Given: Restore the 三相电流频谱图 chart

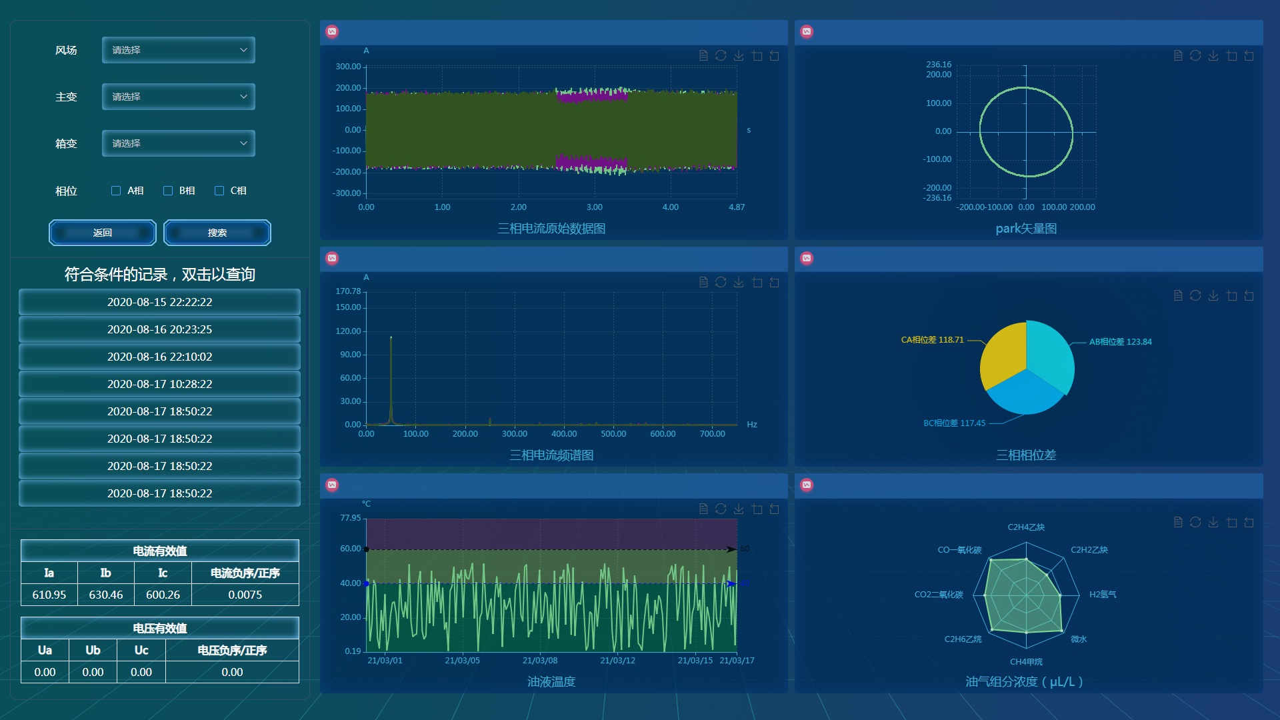Looking at the screenshot, I should click(721, 283).
